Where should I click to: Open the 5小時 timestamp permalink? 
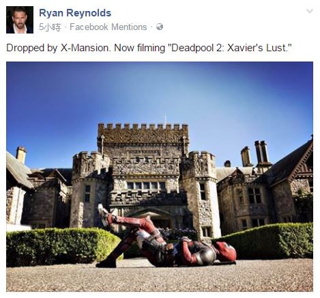[50, 27]
